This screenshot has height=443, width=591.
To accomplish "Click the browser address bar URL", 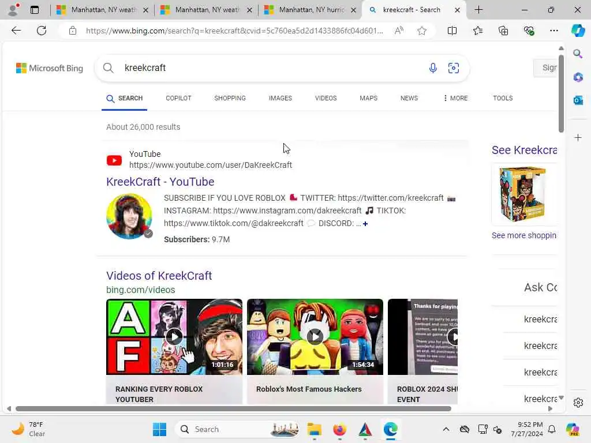I will pyautogui.click(x=234, y=31).
